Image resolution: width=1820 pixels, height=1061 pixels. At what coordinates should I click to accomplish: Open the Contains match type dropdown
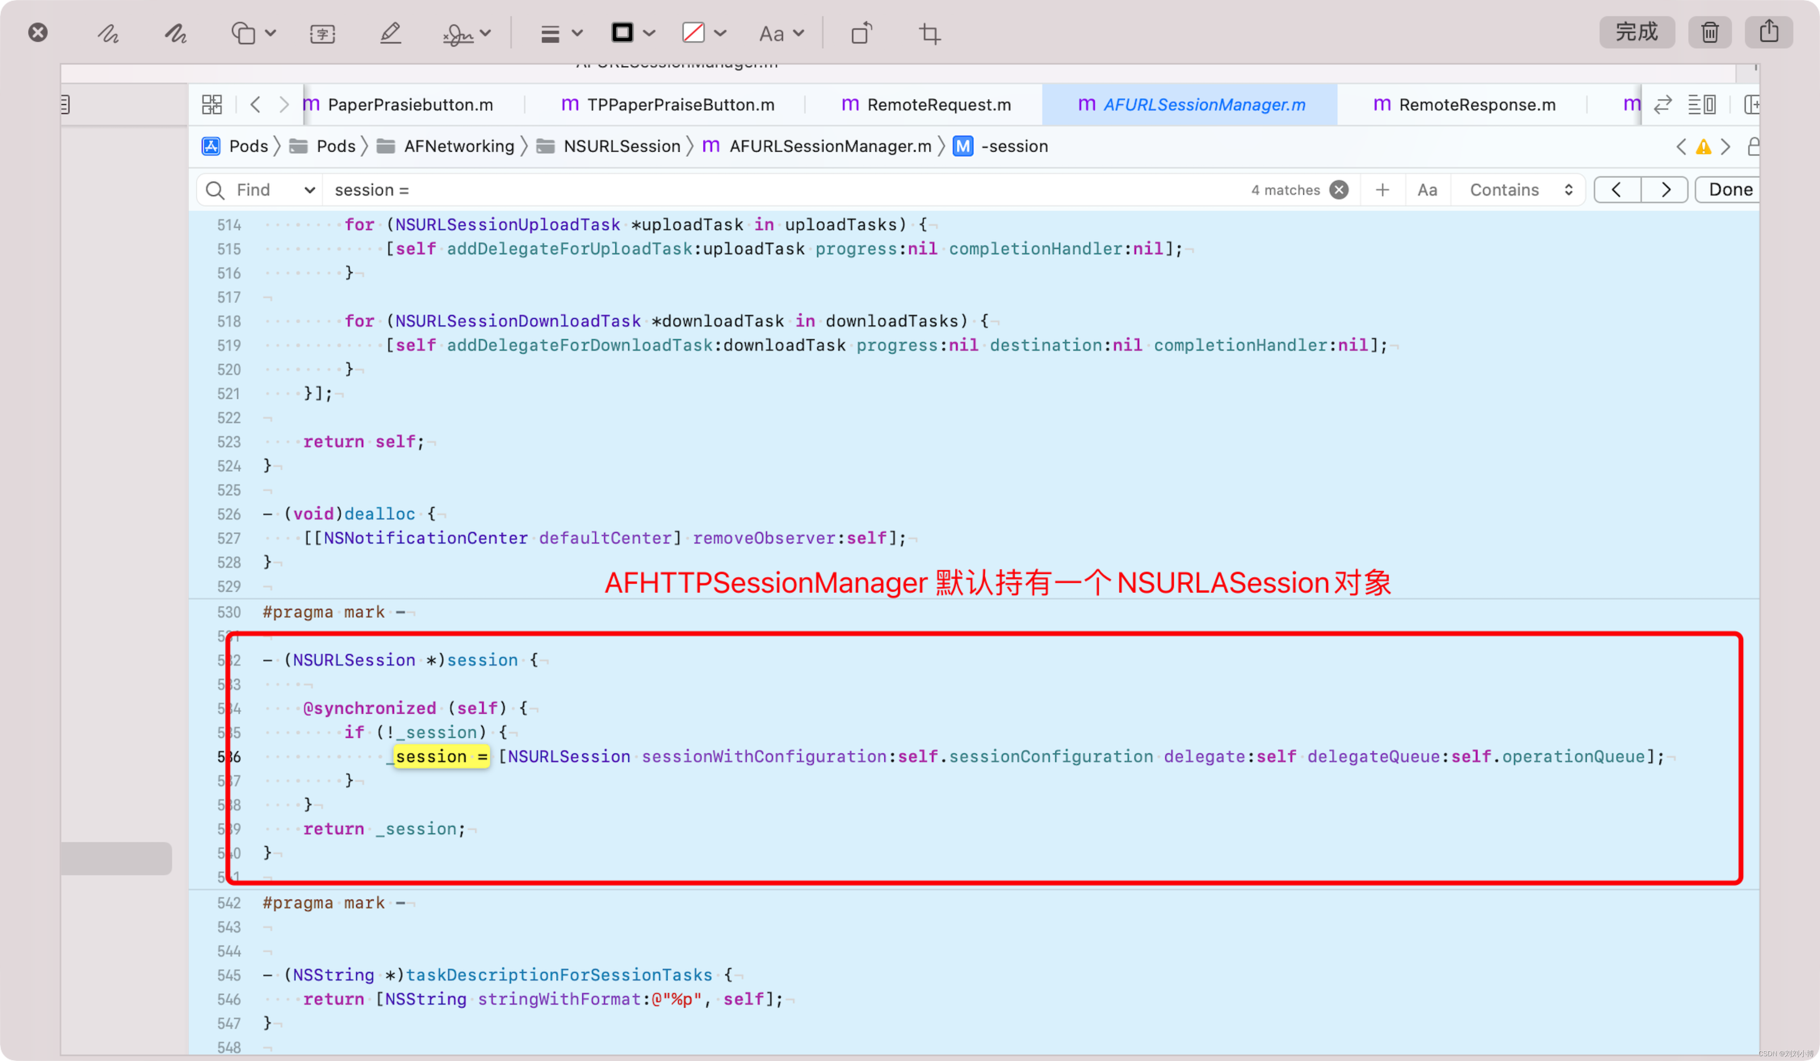coord(1521,190)
